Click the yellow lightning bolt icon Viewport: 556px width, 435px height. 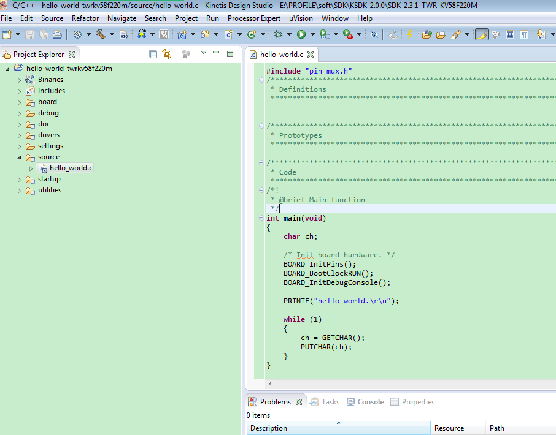click(x=409, y=34)
